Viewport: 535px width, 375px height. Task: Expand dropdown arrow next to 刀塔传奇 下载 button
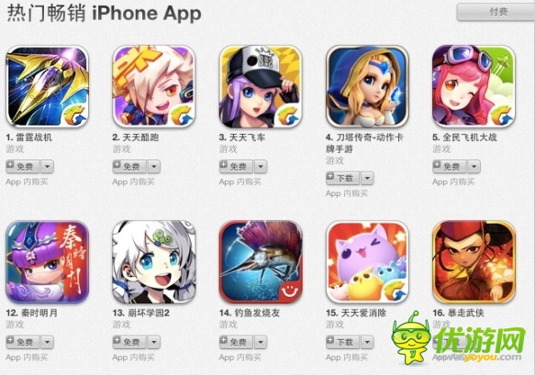click(367, 178)
